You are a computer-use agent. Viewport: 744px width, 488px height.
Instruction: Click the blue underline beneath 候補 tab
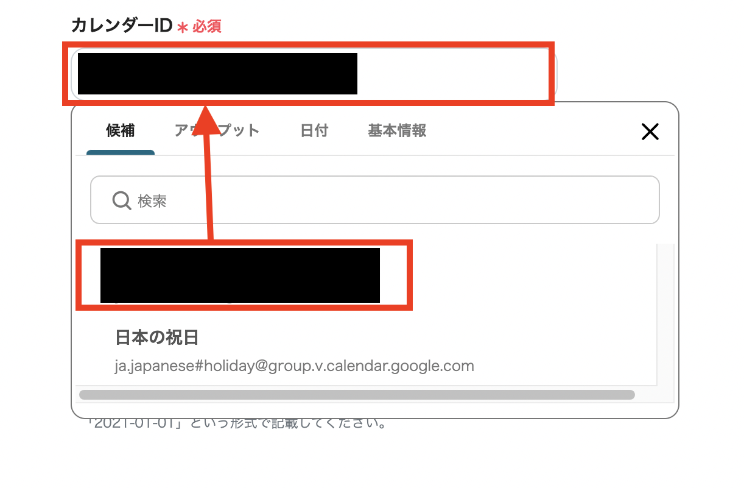click(121, 152)
